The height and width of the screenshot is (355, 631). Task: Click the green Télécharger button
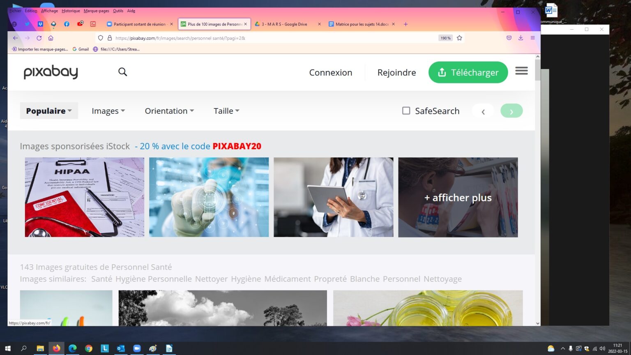468,72
